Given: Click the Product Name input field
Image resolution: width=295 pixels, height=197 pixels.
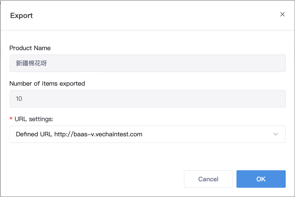Looking at the screenshot, I should [147, 63].
